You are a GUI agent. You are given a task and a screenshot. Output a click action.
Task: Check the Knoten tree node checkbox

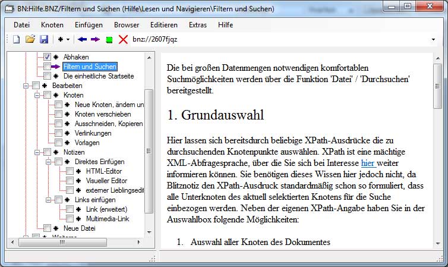coord(47,95)
